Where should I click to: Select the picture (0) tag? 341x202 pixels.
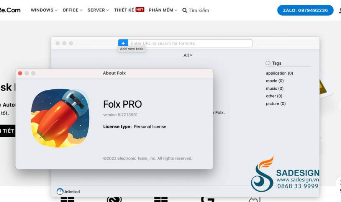pyautogui.click(x=276, y=103)
